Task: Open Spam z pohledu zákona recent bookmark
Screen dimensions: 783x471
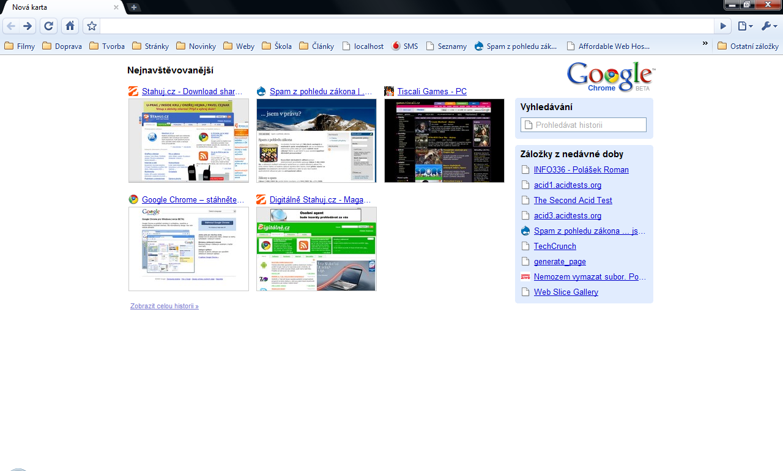Action: (x=590, y=231)
